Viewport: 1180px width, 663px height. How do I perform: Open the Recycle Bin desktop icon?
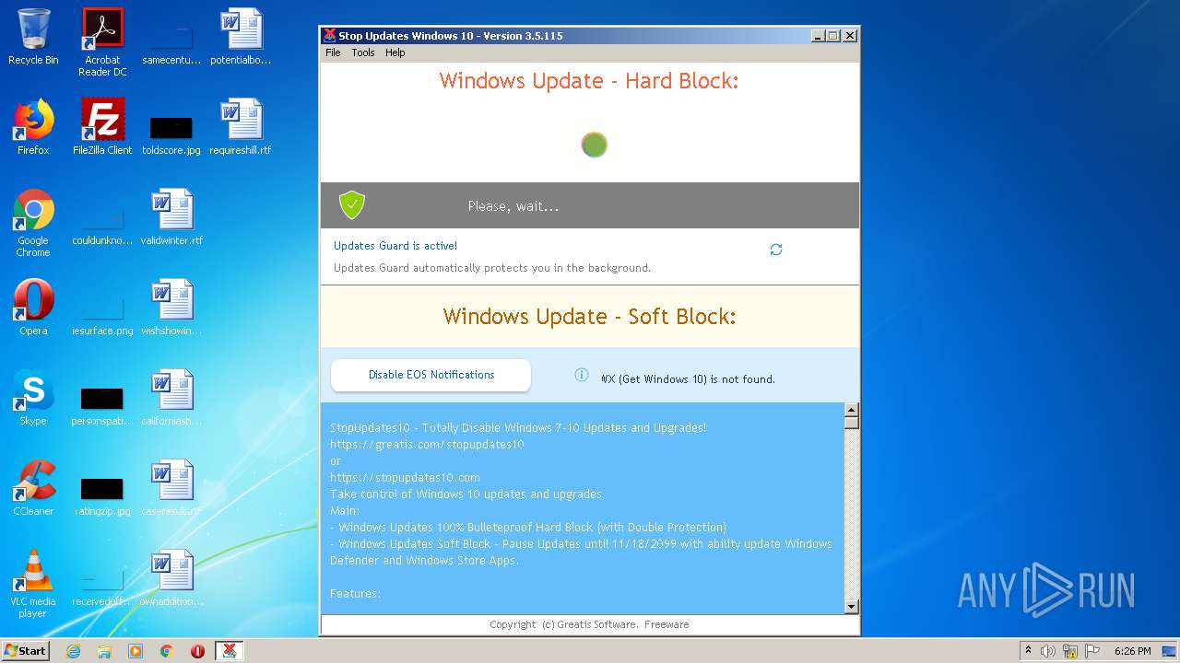click(33, 38)
